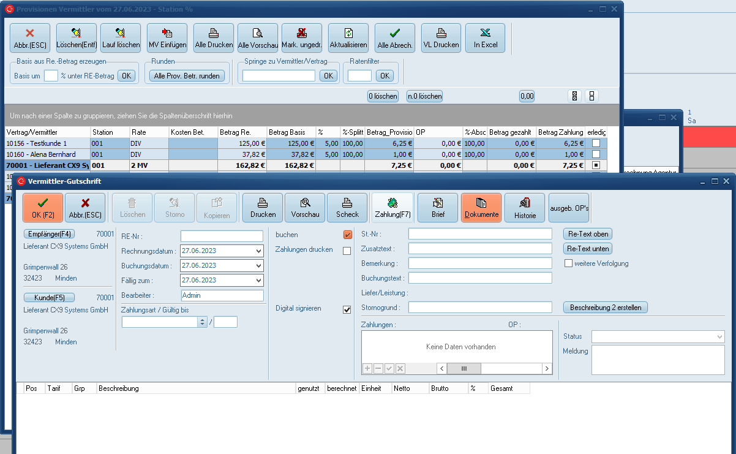Open the Rechnungsdatum date dropdown

(x=258, y=251)
